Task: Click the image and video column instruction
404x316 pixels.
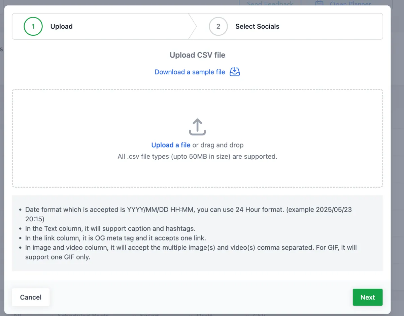Action: click(x=191, y=248)
